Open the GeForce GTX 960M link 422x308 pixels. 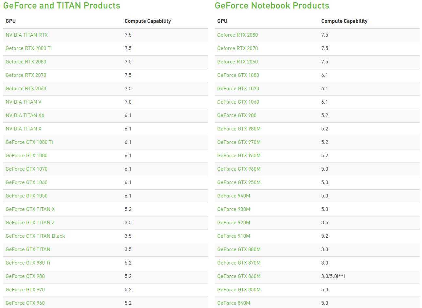click(x=239, y=169)
